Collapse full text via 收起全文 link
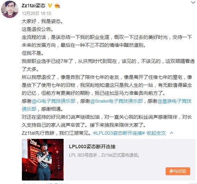197x184 pixels. pyautogui.click(x=156, y=133)
